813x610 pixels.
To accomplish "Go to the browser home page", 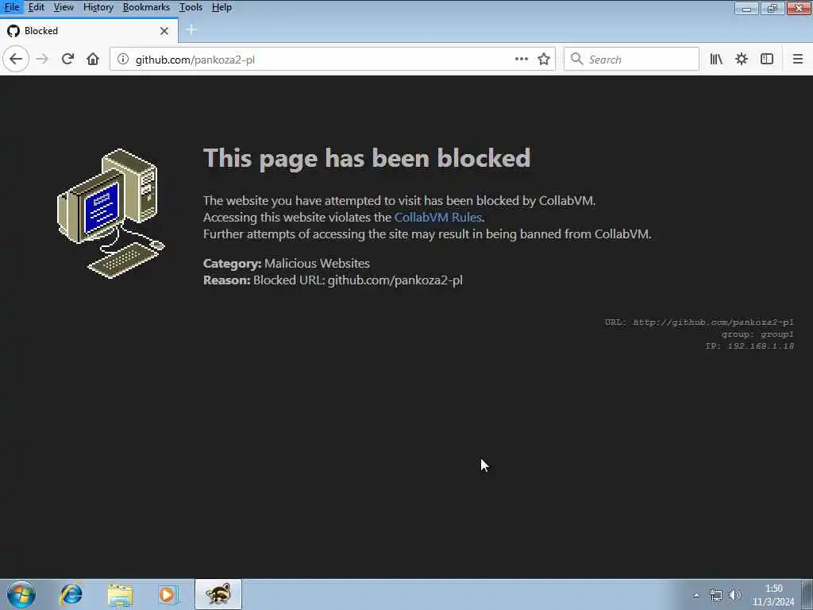I will click(93, 59).
